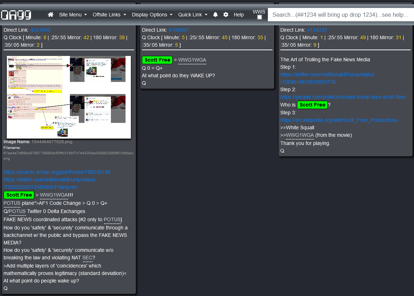Go to home via house icon
This screenshot has height=296, width=414.
[x=50, y=15]
